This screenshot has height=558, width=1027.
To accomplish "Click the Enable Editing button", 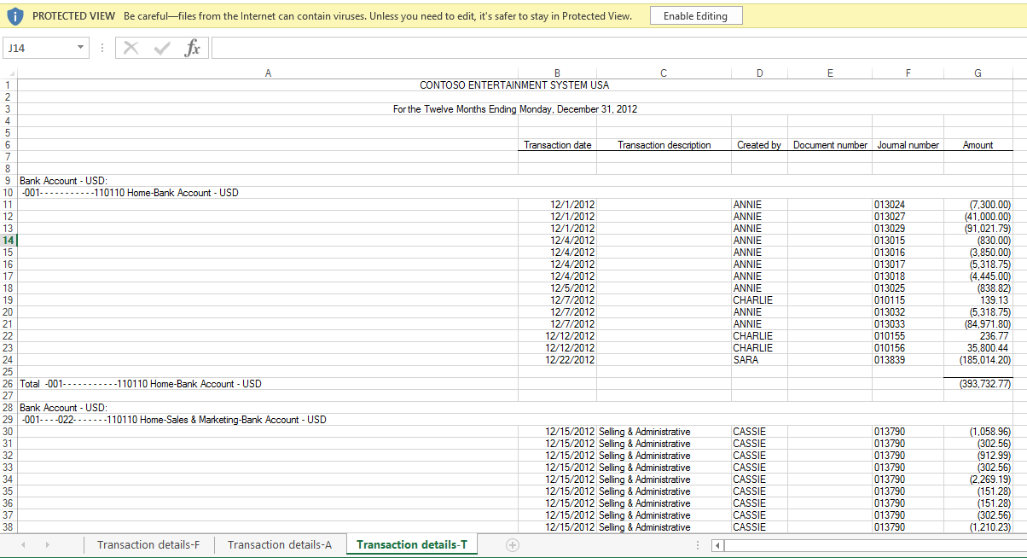I will coord(695,16).
